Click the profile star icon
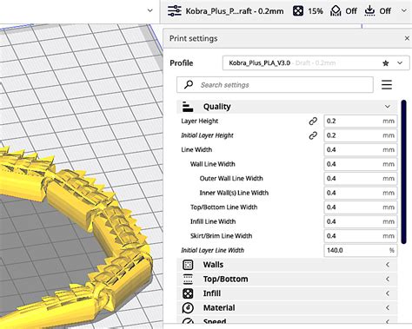Image resolution: width=412 pixels, height=329 pixels. (x=385, y=63)
